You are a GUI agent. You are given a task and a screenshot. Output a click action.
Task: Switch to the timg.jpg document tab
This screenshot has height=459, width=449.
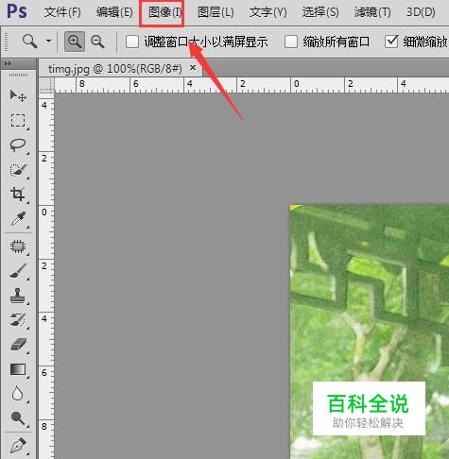pos(115,68)
